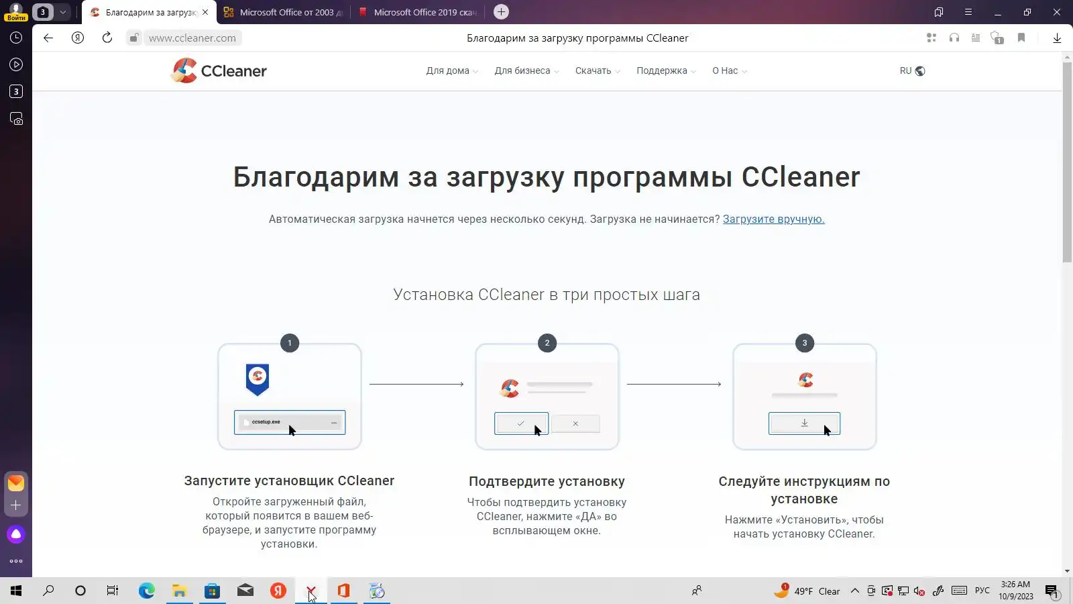Open Task View in the taskbar
Image resolution: width=1073 pixels, height=604 pixels.
113,591
